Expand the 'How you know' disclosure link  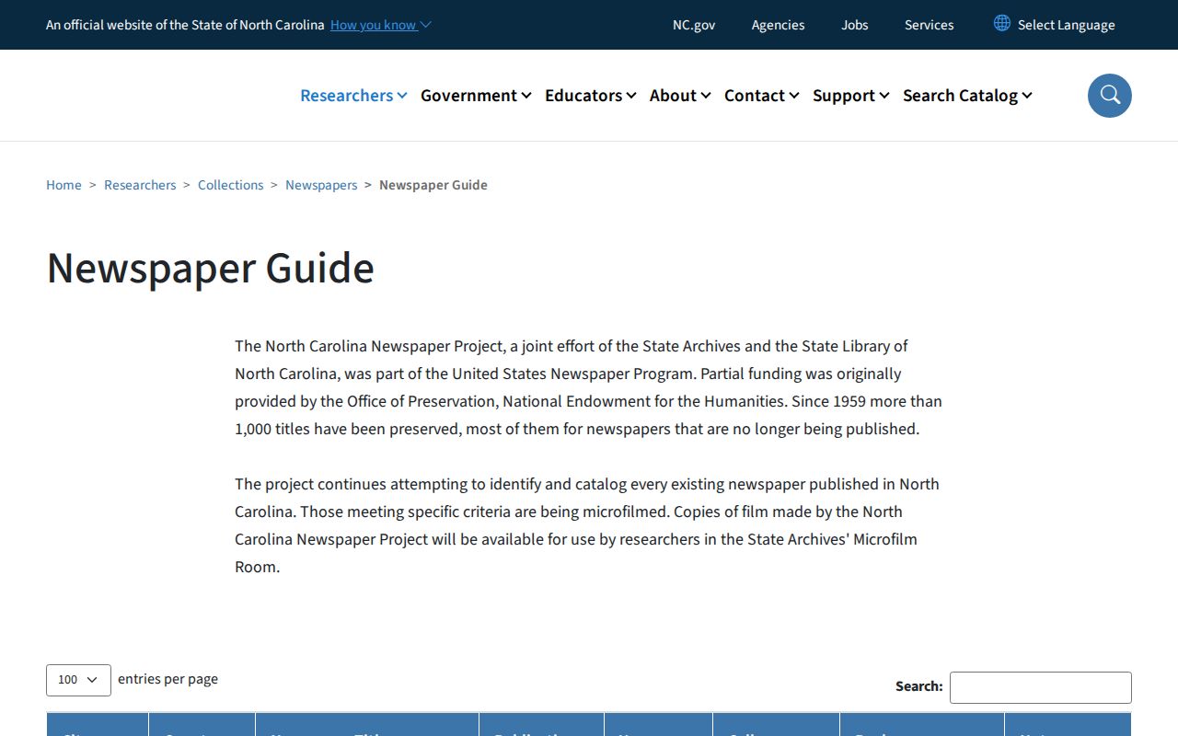click(x=380, y=25)
